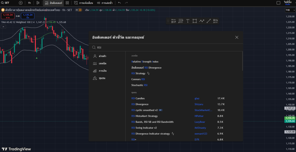Select the last channel tool in drawing toolbar
The width and height of the screenshot is (296, 152).
click(215, 21)
